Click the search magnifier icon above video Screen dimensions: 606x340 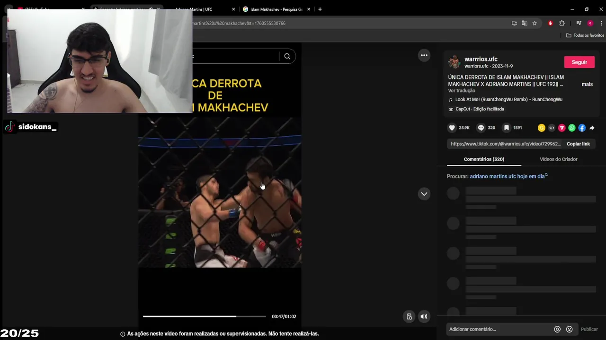[x=287, y=56]
